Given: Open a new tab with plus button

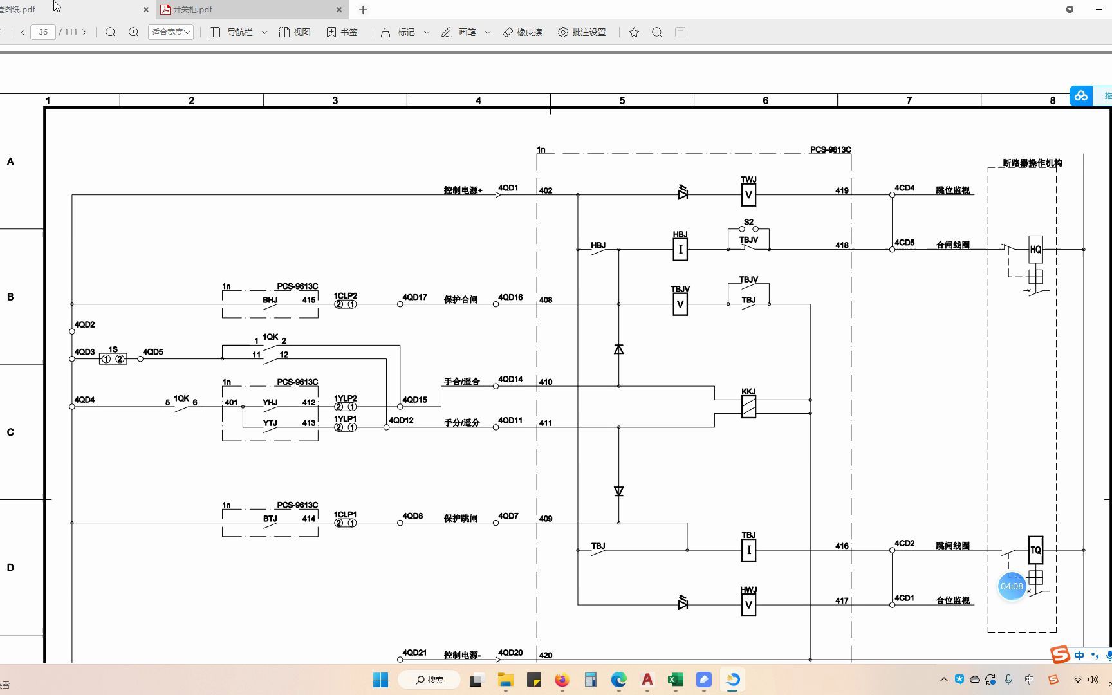Looking at the screenshot, I should (363, 10).
